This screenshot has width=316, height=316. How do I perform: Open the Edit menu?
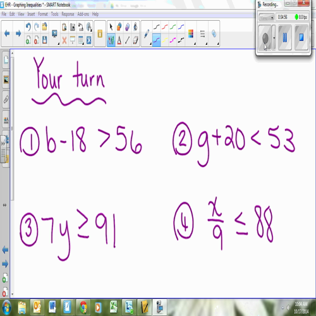pos(12,14)
